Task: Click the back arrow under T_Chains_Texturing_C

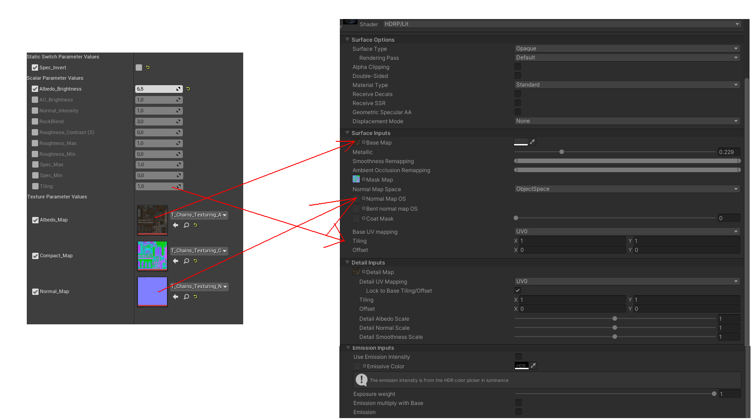Action: click(176, 261)
